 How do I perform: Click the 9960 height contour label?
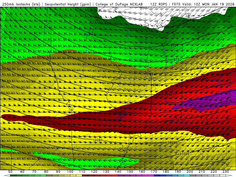[x=168, y=94]
